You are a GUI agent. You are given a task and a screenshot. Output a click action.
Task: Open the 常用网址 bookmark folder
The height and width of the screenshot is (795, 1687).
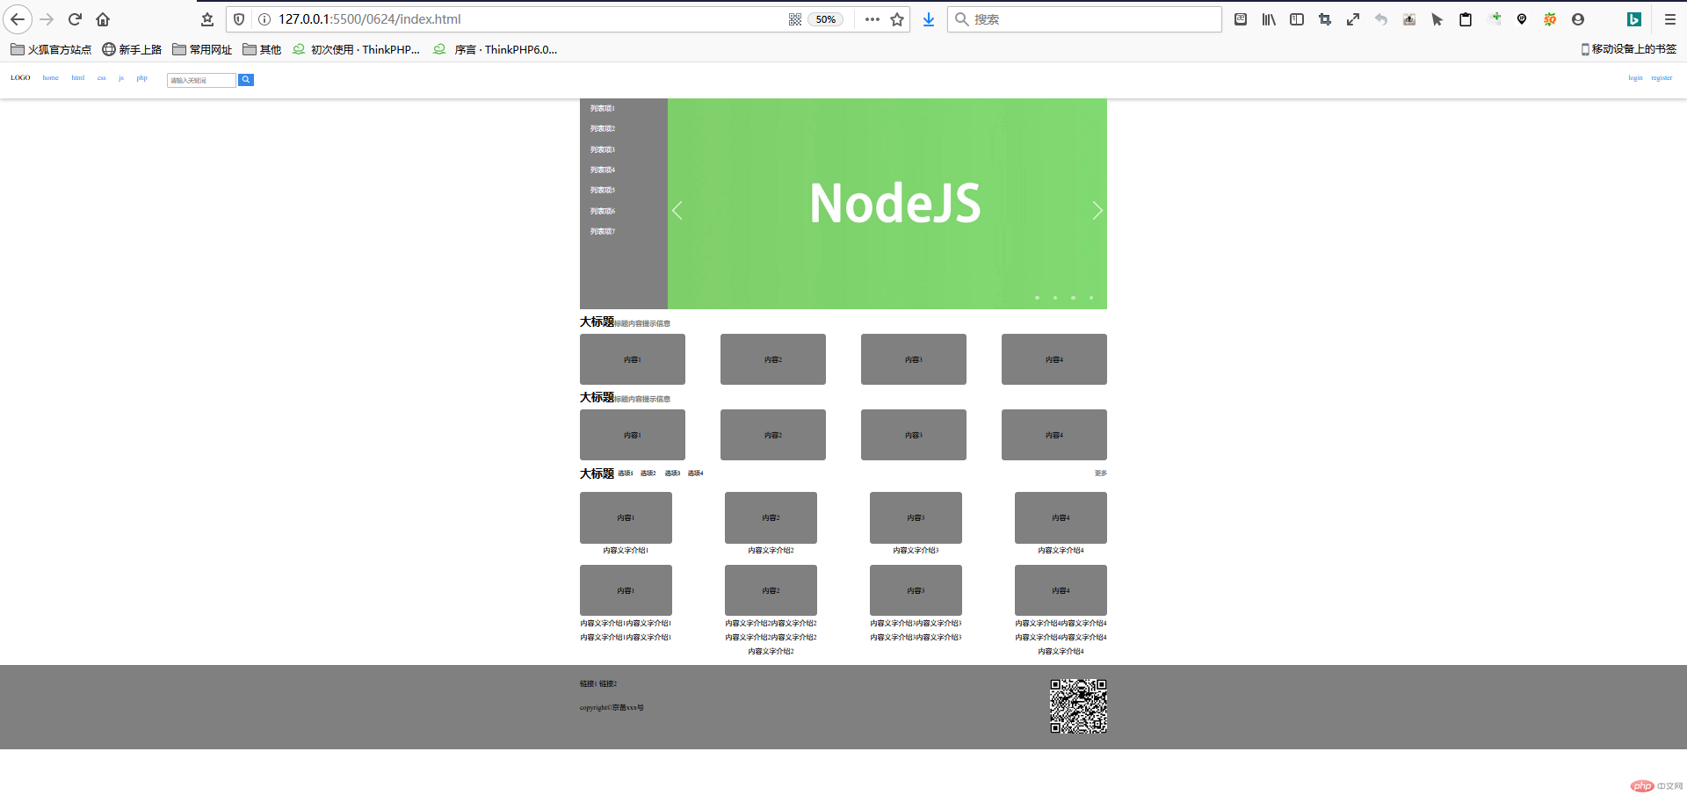pos(202,49)
